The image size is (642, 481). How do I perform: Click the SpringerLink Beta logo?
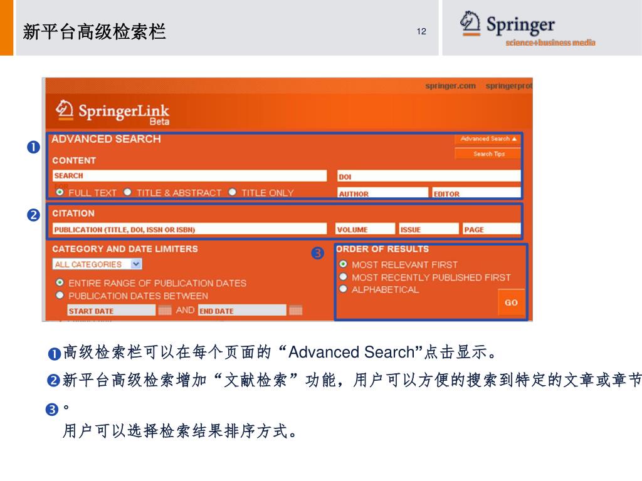(x=112, y=112)
